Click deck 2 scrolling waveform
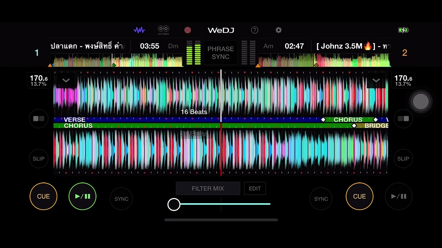 click(x=221, y=151)
